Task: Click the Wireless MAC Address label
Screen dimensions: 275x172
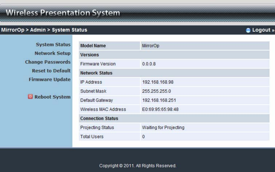Action: pyautogui.click(x=103, y=109)
